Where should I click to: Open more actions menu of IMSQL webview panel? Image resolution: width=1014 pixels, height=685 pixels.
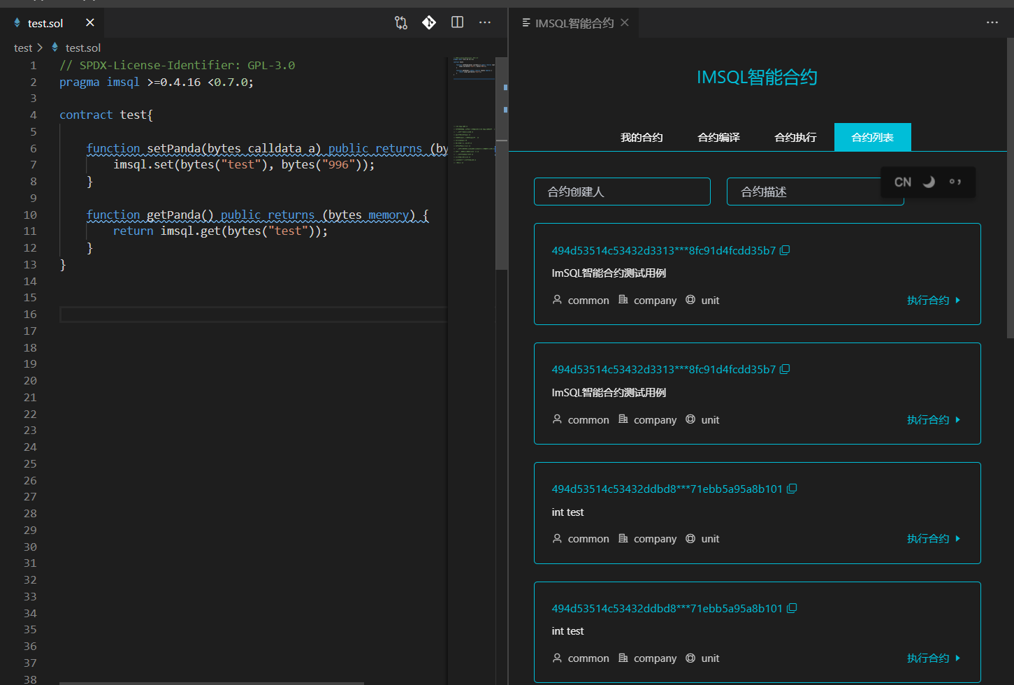pos(992,22)
